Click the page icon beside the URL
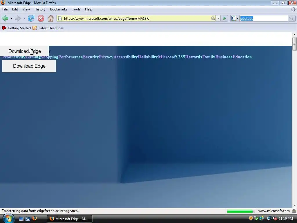 pyautogui.click(x=60, y=18)
